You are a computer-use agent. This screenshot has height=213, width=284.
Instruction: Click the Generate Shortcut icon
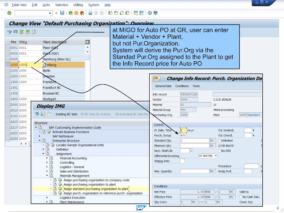pyautogui.click(x=141, y=13)
